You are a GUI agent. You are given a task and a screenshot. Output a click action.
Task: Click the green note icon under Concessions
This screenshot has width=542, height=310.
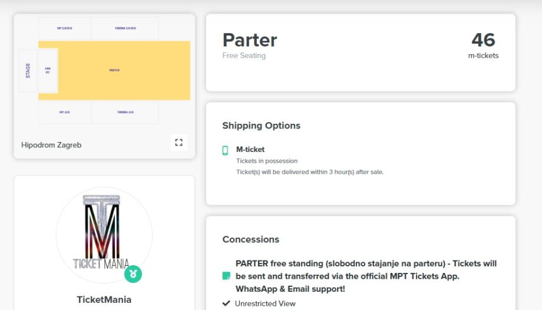[226, 275]
